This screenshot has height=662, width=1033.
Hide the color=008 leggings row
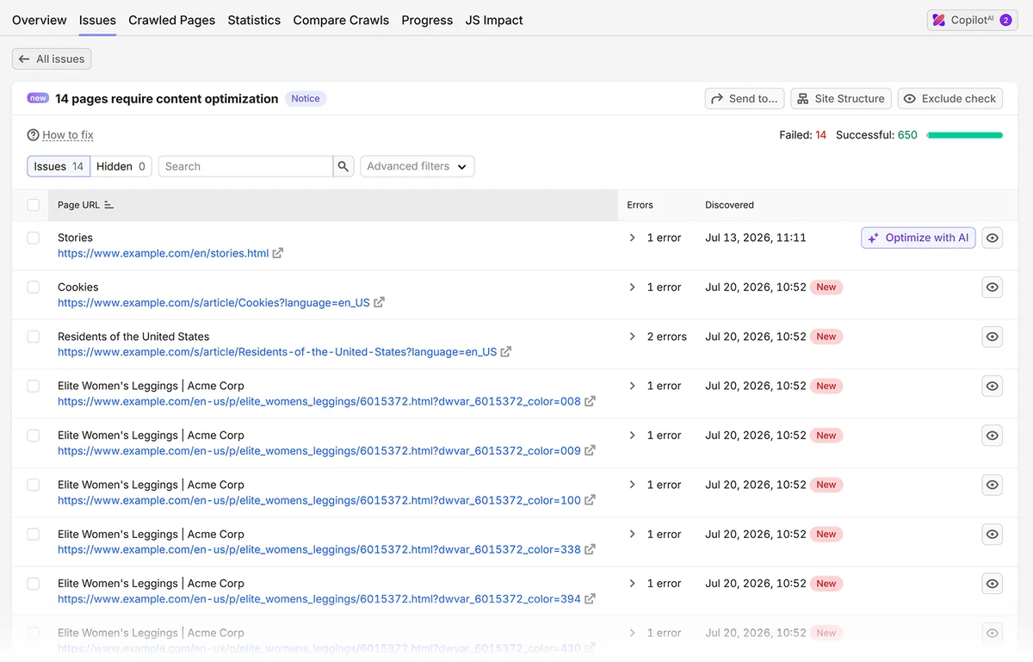click(993, 387)
